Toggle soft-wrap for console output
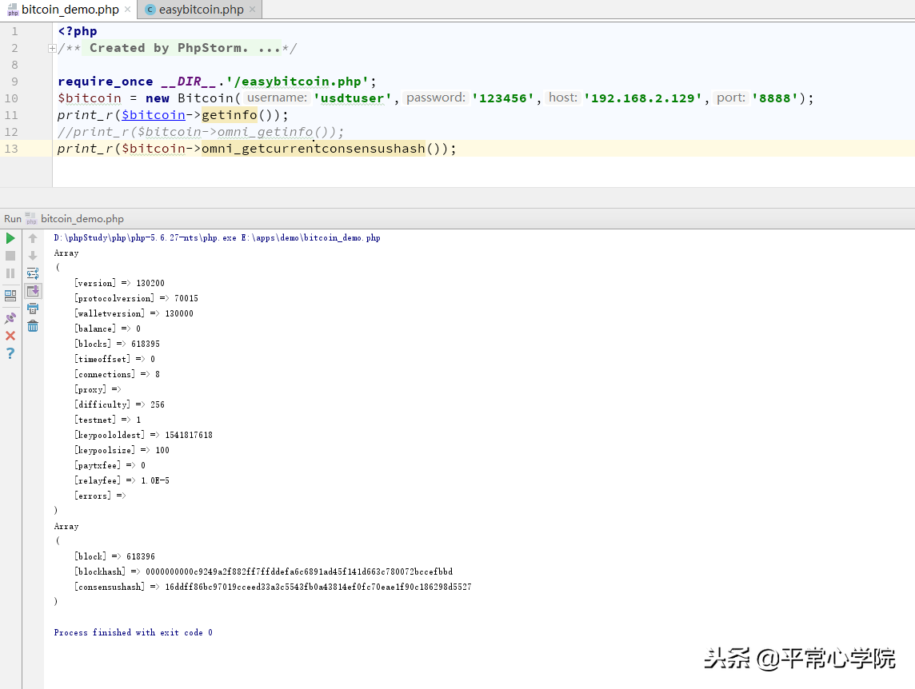Viewport: 915px width, 689px height. [33, 273]
